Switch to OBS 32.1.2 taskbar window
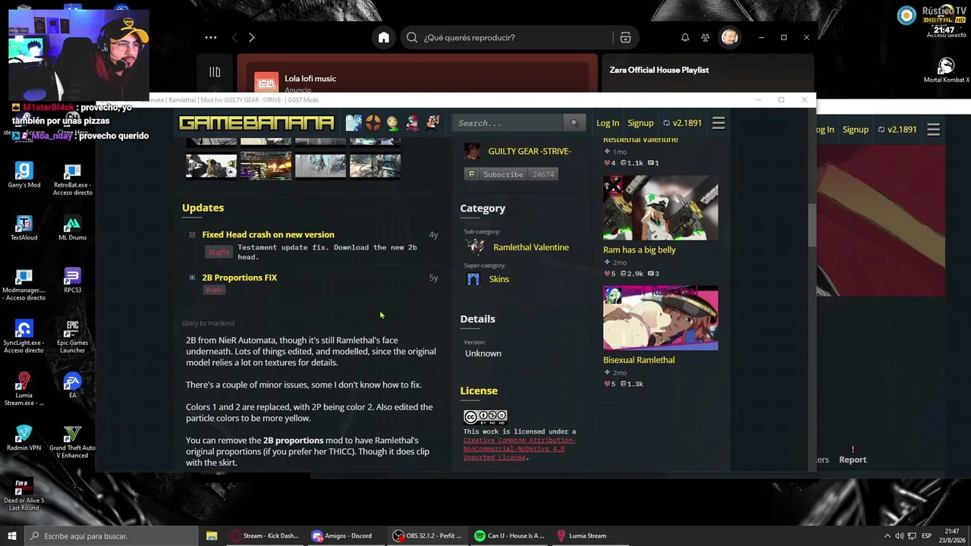Viewport: 971px width, 546px height. click(427, 536)
